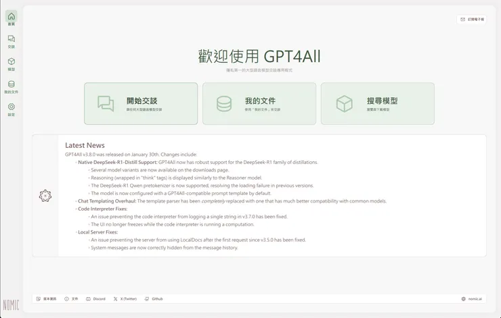Click the 歡迎使用 GPT4All welcome title
The width and height of the screenshot is (501, 318).
coord(259,56)
